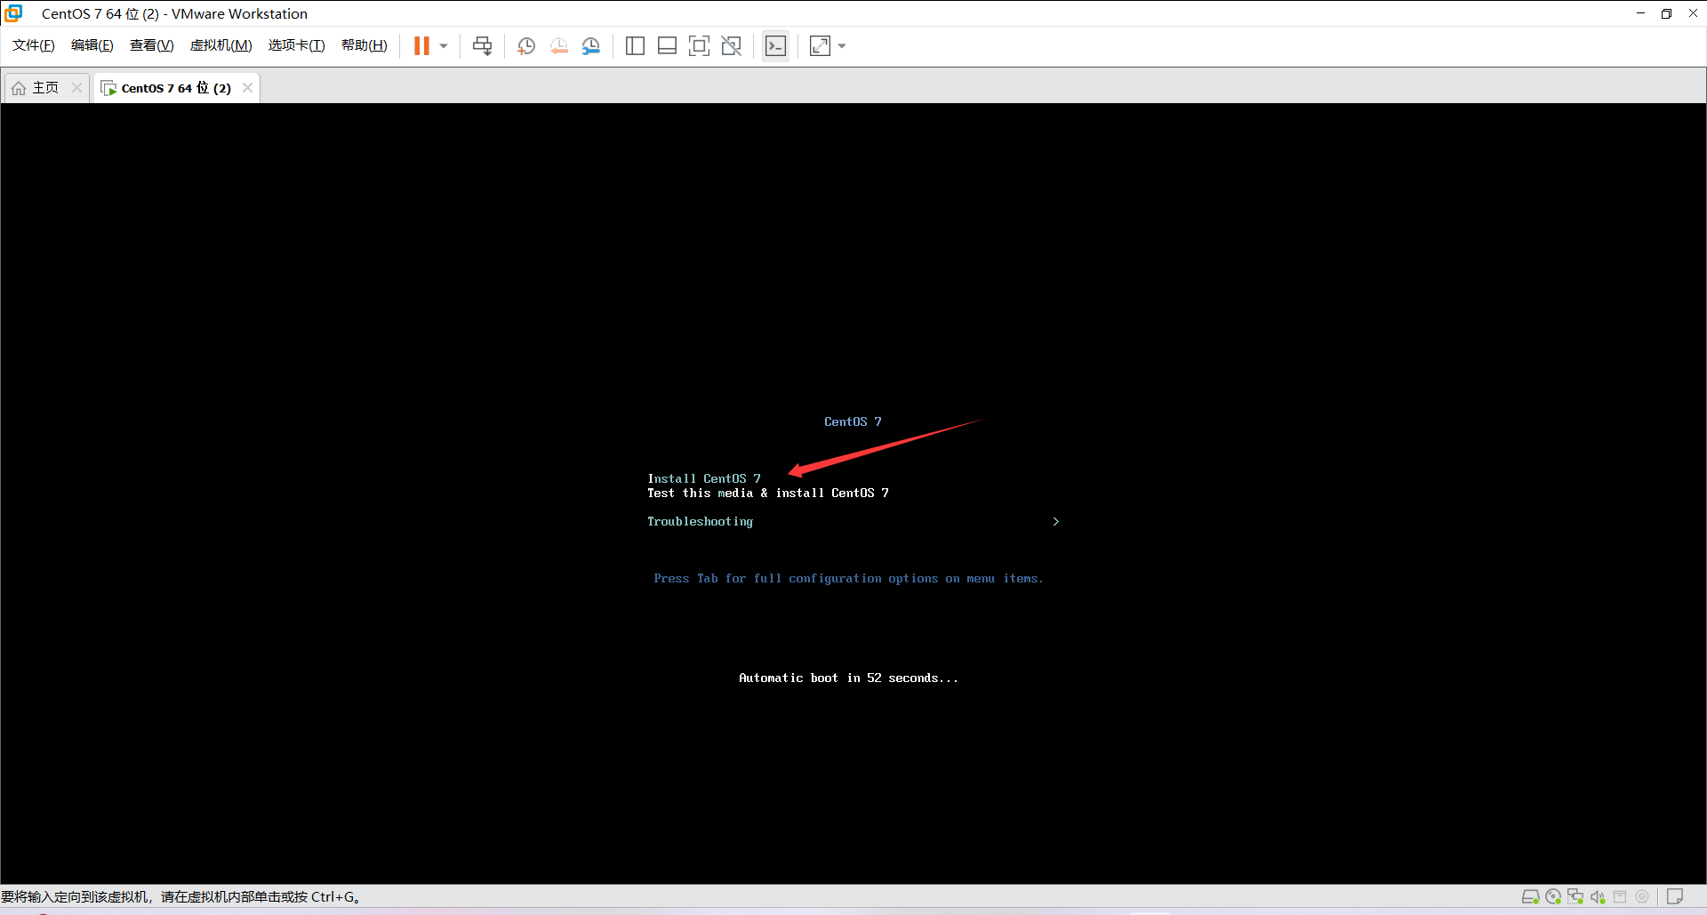
Task: Toggle Unity mode icon
Action: coord(732,46)
